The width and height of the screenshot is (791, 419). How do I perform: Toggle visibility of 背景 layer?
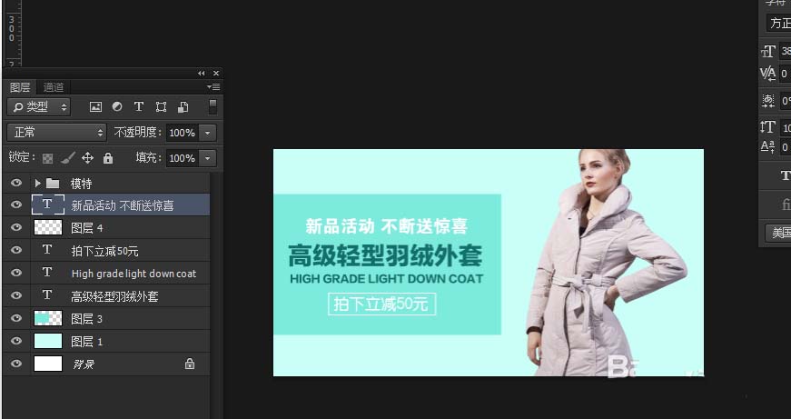[16, 364]
